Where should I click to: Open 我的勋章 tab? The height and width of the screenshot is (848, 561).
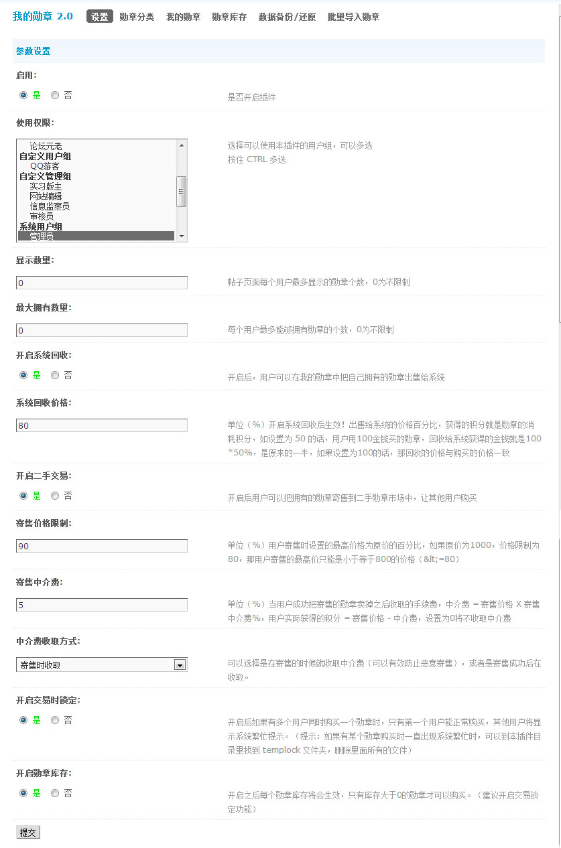pos(183,17)
